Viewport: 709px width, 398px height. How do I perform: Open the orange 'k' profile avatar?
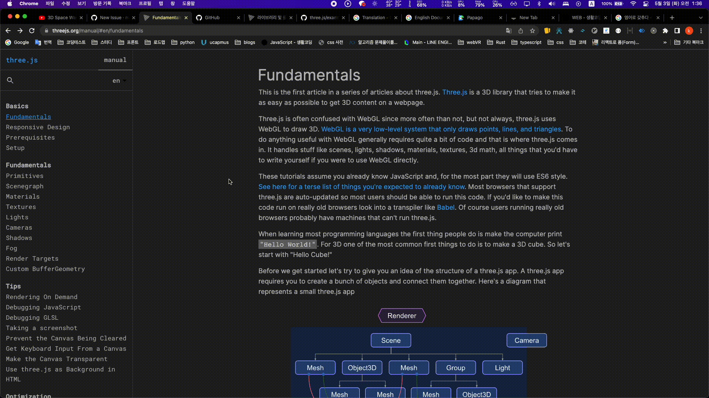[689, 31]
